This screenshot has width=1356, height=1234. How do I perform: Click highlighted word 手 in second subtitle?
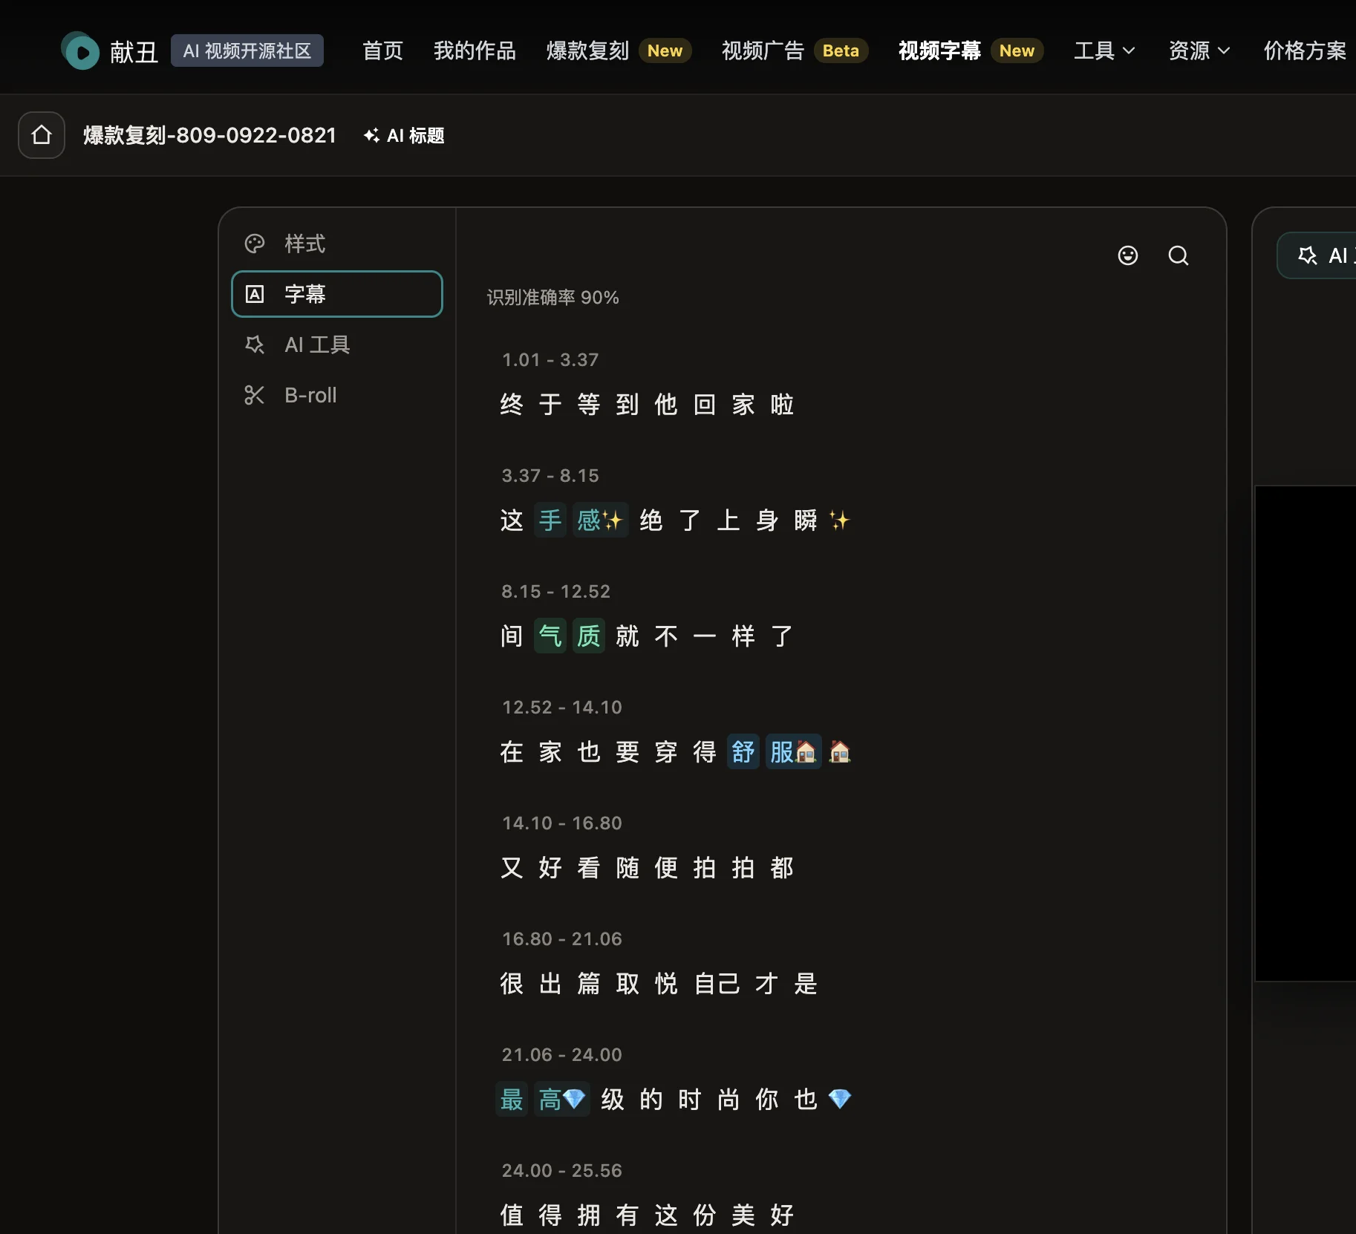coord(550,520)
